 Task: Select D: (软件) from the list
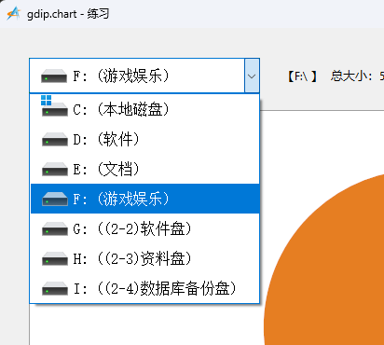[x=145, y=139]
